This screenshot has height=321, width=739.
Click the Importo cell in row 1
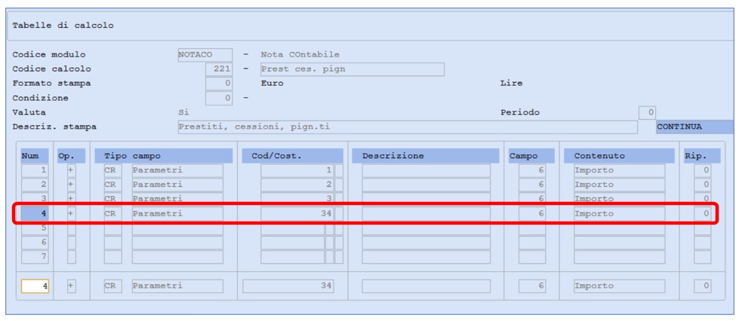point(619,170)
